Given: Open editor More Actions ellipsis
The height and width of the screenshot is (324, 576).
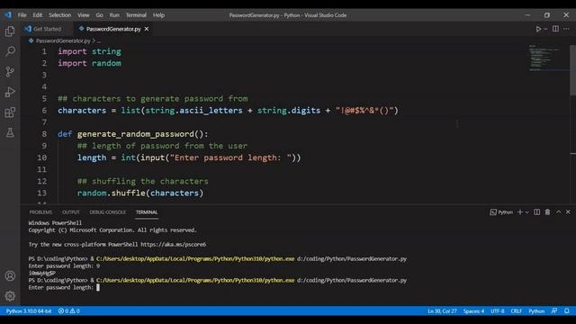Looking at the screenshot, I should tap(566, 29).
